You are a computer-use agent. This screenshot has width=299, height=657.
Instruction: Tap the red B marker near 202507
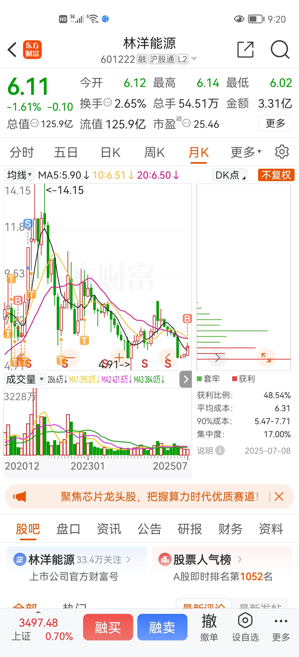click(187, 319)
